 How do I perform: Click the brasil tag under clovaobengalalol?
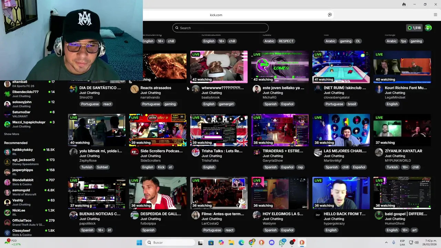click(352, 104)
